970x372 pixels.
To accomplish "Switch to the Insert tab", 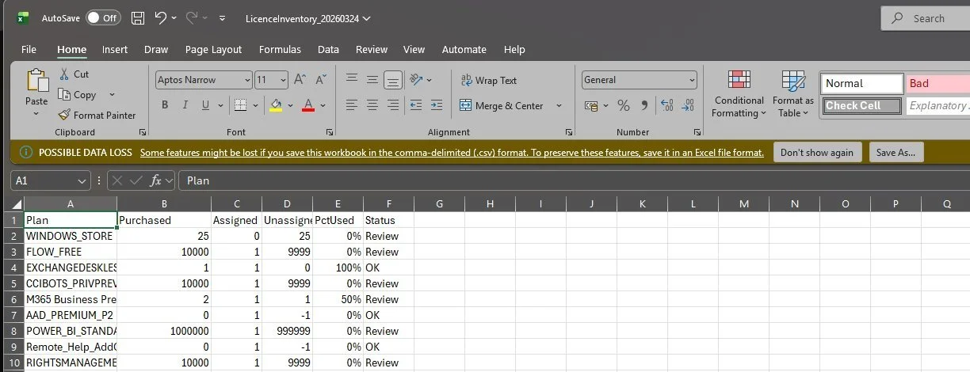I will click(115, 49).
